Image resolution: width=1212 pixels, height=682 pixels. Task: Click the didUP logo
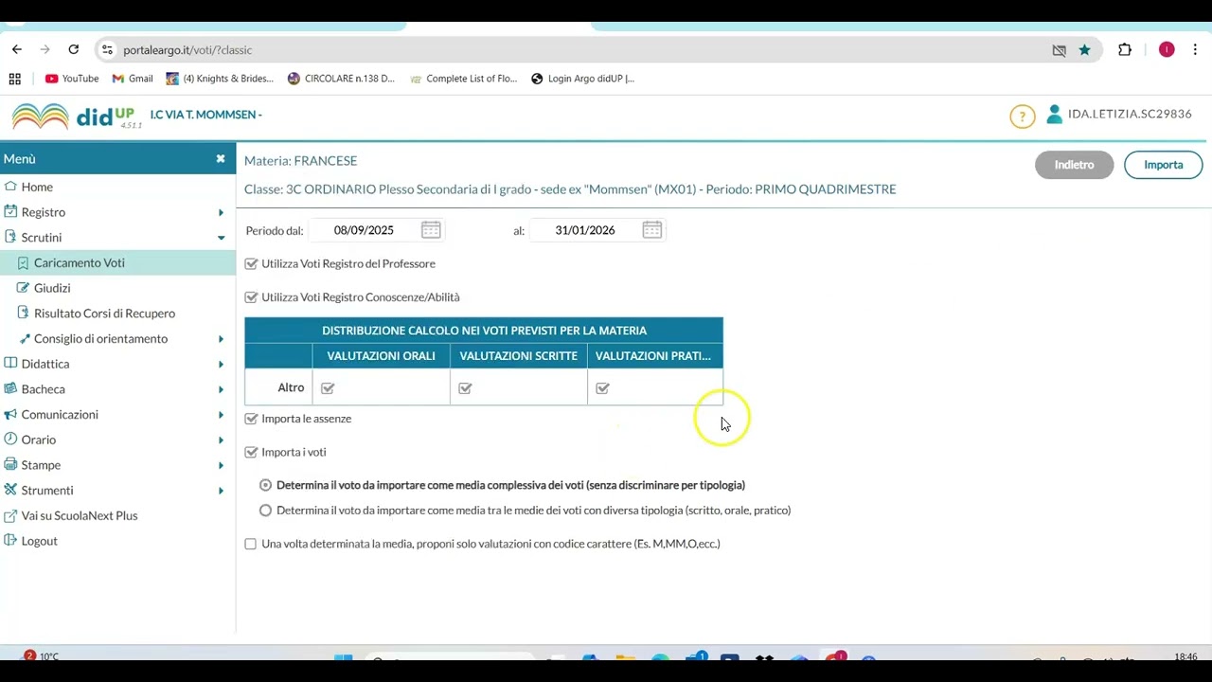(76, 117)
